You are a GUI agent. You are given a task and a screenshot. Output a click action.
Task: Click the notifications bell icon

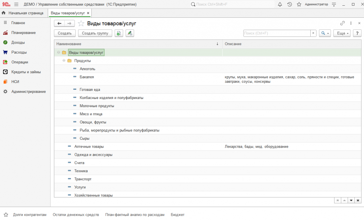280,4
